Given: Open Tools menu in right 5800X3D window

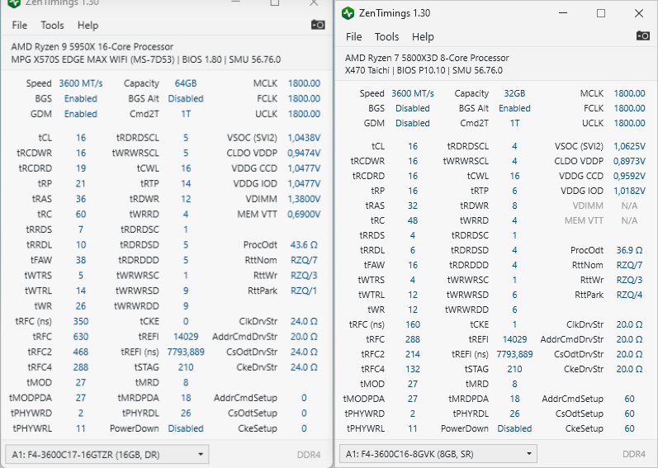Looking at the screenshot, I should pos(386,36).
